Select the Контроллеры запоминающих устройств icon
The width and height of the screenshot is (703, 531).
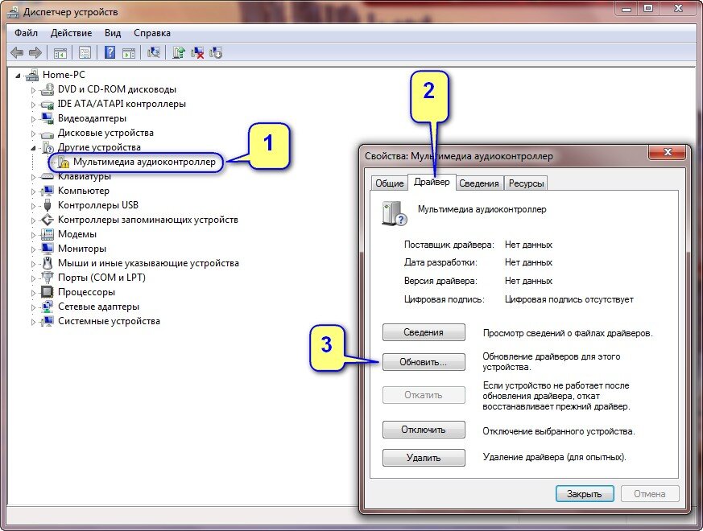pyautogui.click(x=47, y=220)
